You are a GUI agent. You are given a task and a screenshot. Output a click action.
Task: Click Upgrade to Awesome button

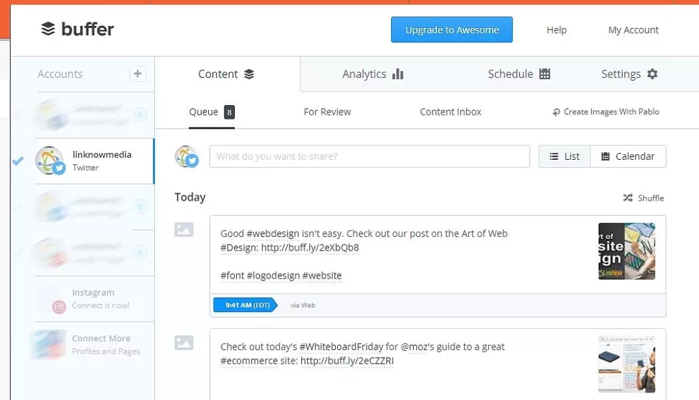click(x=452, y=30)
